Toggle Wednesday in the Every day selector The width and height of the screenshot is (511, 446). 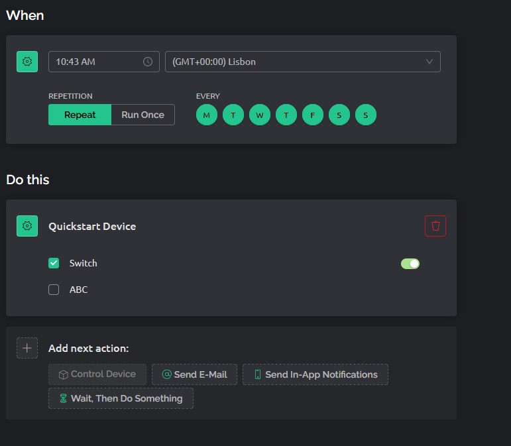[260, 115]
